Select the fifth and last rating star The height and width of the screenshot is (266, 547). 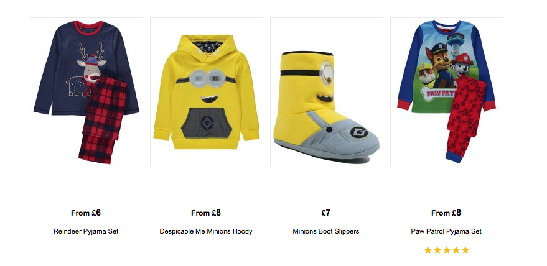point(465,250)
